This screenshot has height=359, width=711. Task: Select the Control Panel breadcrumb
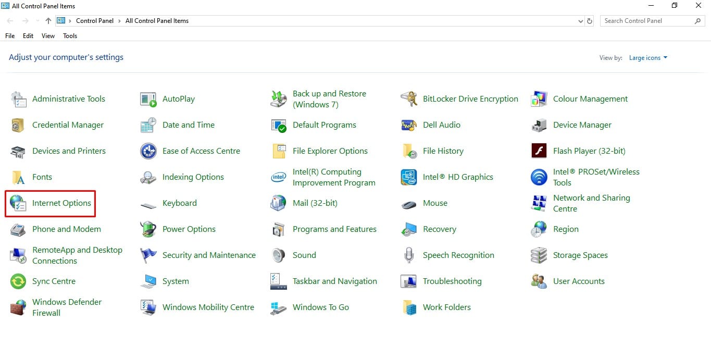pos(94,21)
